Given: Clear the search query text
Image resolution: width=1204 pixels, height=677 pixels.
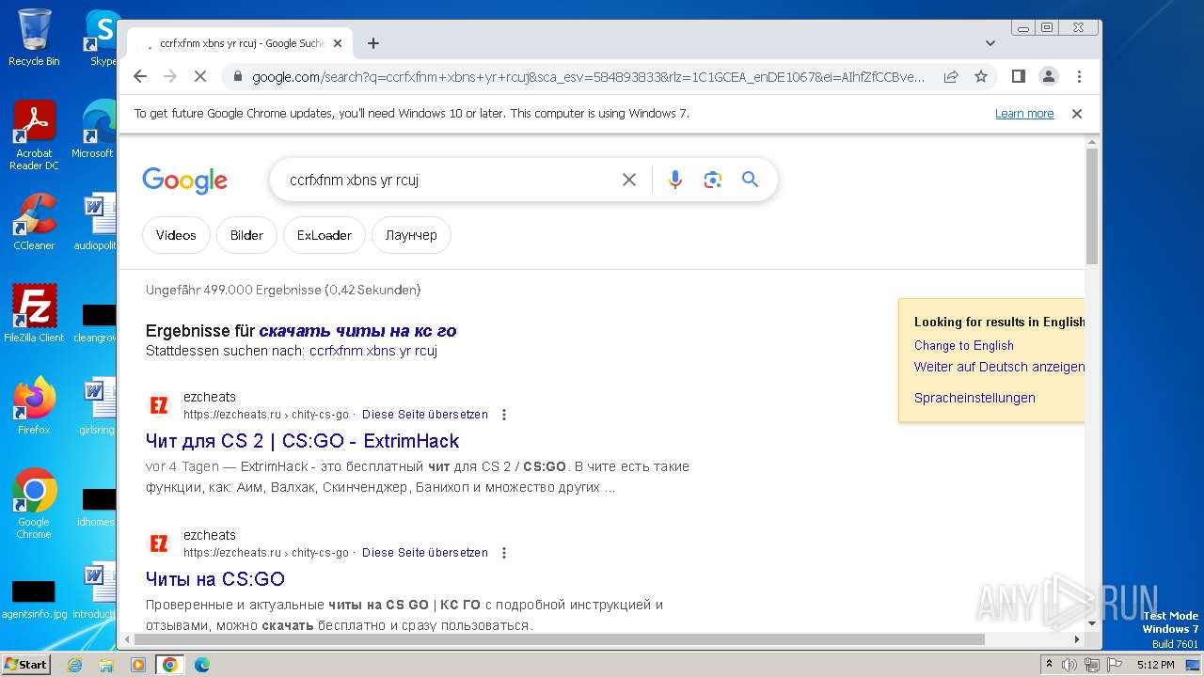Looking at the screenshot, I should [629, 180].
